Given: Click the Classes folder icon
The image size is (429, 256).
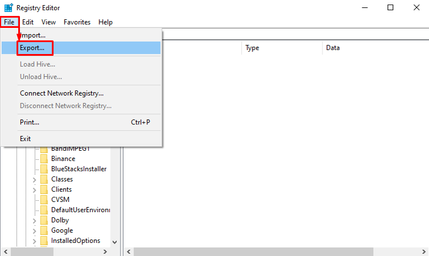Looking at the screenshot, I should 44,179.
